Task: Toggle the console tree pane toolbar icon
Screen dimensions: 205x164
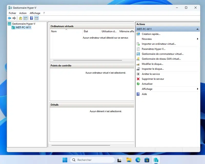Action: [x=25, y=18]
